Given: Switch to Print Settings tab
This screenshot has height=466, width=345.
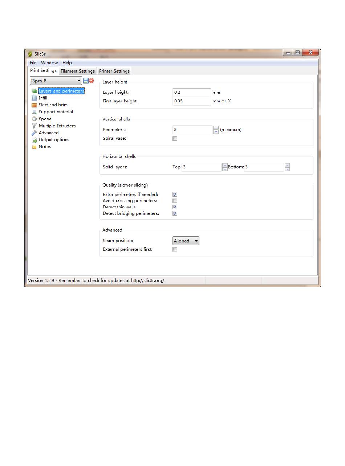Looking at the screenshot, I should point(43,70).
